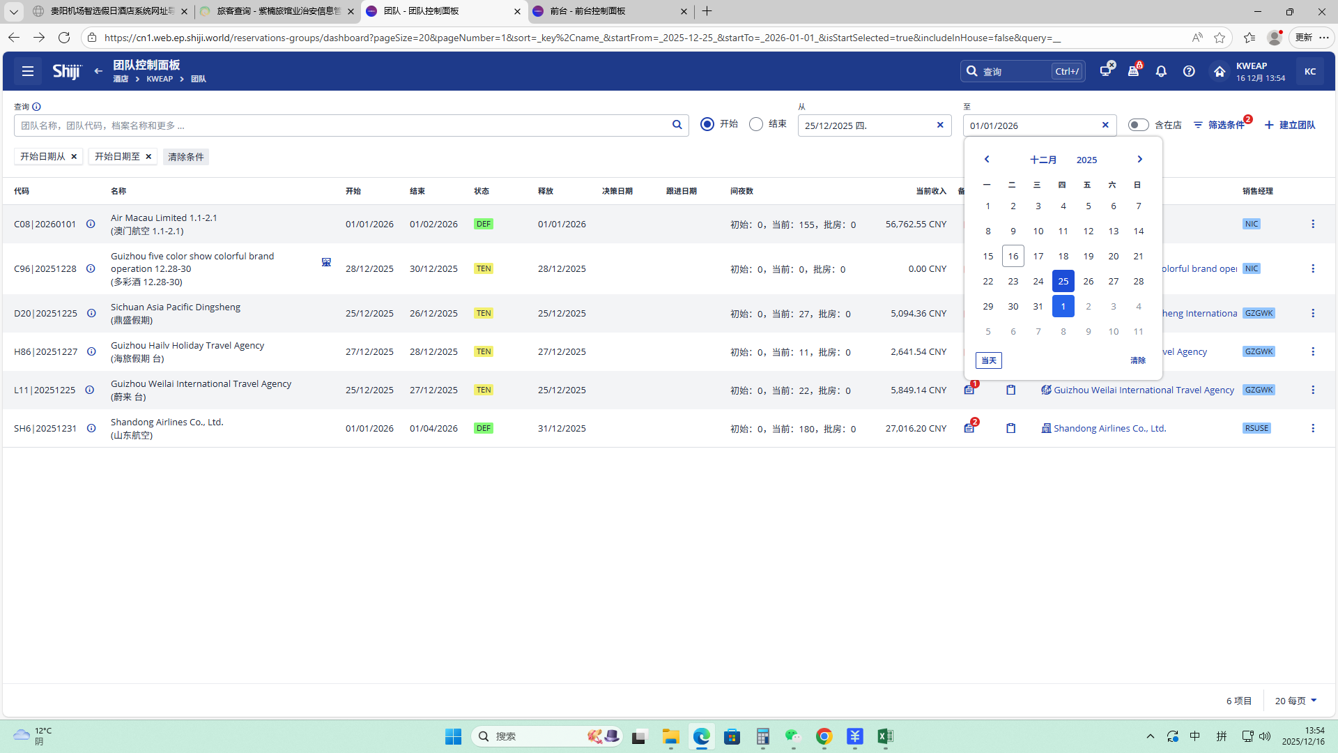Select day 26 in the calendar
1338x753 pixels.
click(x=1088, y=281)
